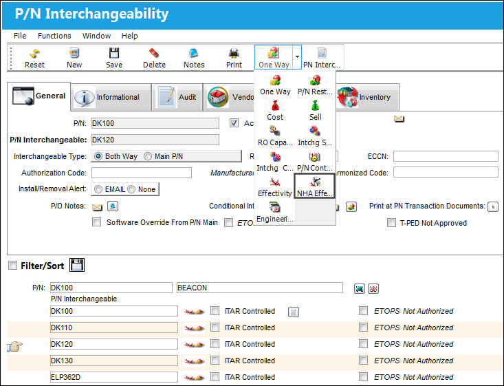
Task: Switch to the General tab
Action: click(x=39, y=96)
